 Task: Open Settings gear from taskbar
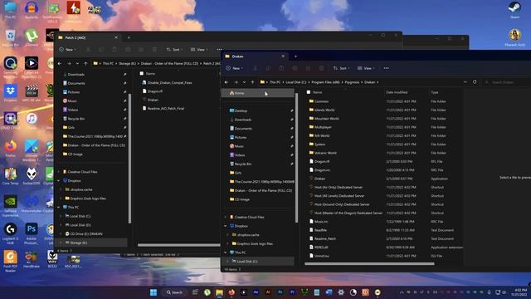point(341,292)
